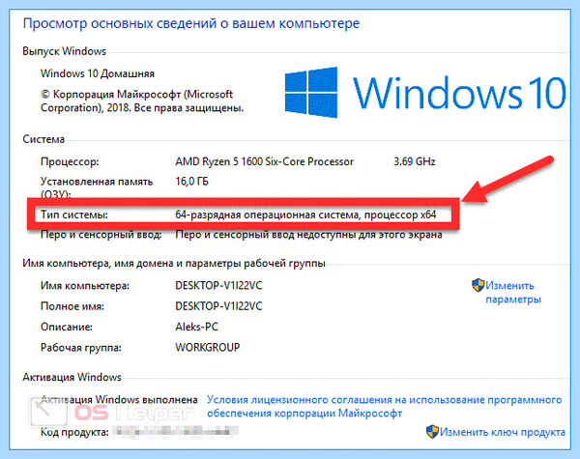Click the 16,0 ГБ installed memory value
580x459 pixels.
[x=191, y=182]
